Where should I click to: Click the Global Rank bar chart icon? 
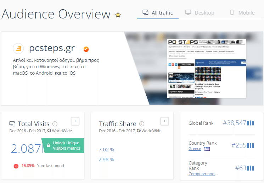[251, 123]
